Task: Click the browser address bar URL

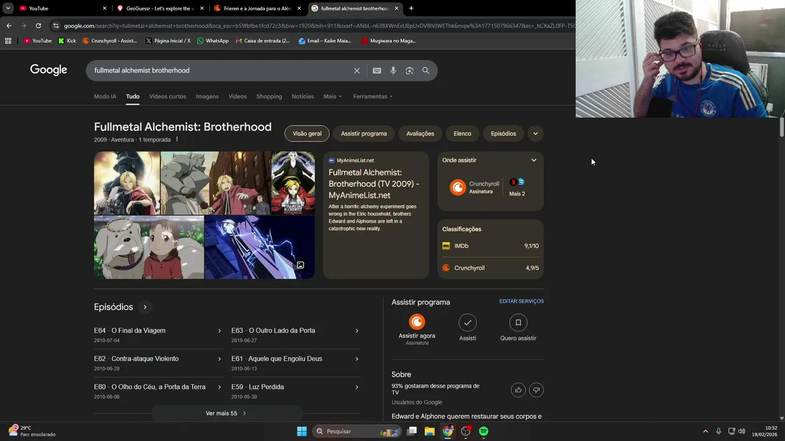Action: click(319, 26)
